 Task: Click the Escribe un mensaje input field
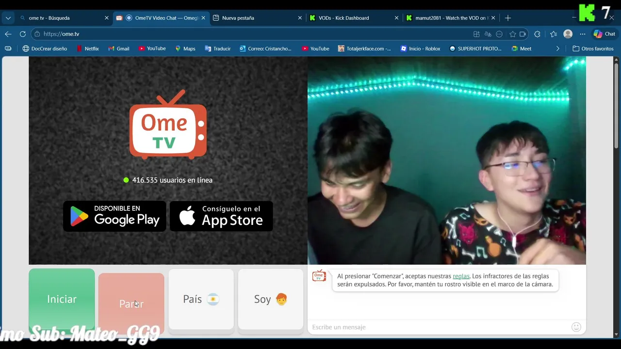(439, 327)
